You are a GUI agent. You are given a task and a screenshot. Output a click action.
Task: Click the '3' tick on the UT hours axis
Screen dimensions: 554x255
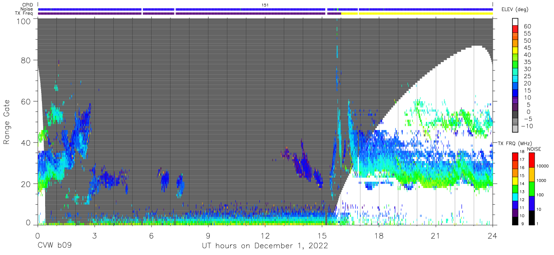(x=94, y=235)
